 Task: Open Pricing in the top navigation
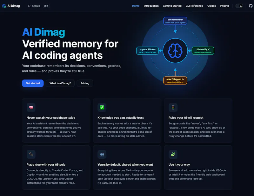pyautogui.click(x=224, y=6)
